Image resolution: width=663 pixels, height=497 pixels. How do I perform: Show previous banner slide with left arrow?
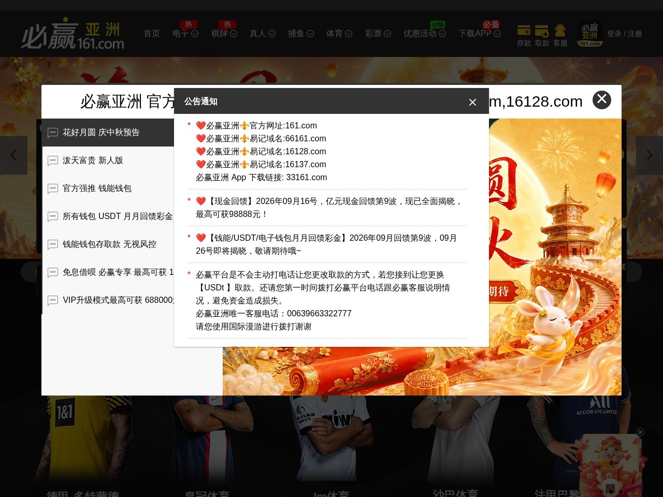tap(13, 155)
